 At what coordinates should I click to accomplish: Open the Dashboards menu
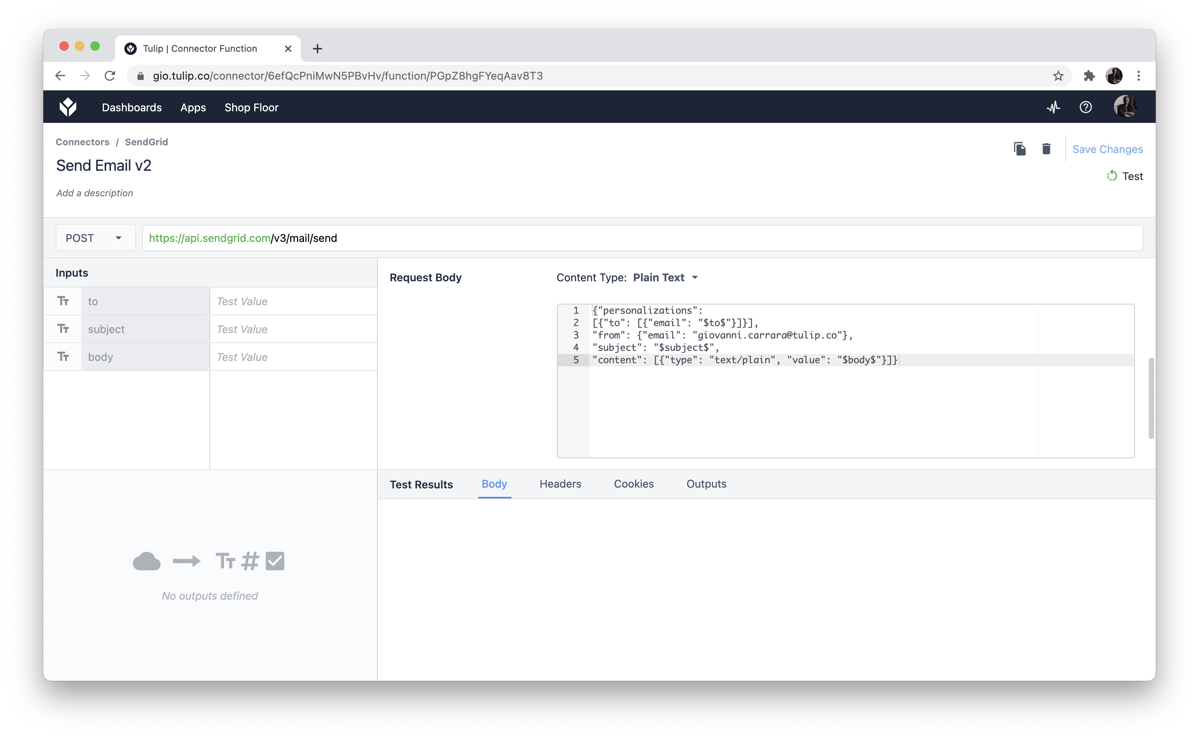132,107
